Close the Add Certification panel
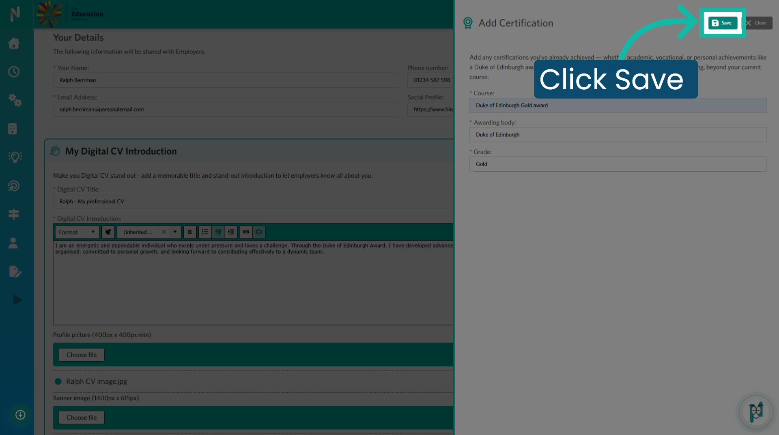 click(x=757, y=23)
